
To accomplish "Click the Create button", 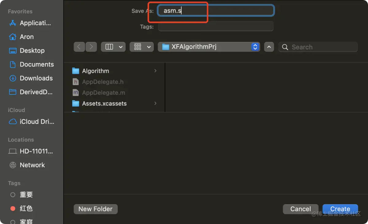I will coord(340,209).
